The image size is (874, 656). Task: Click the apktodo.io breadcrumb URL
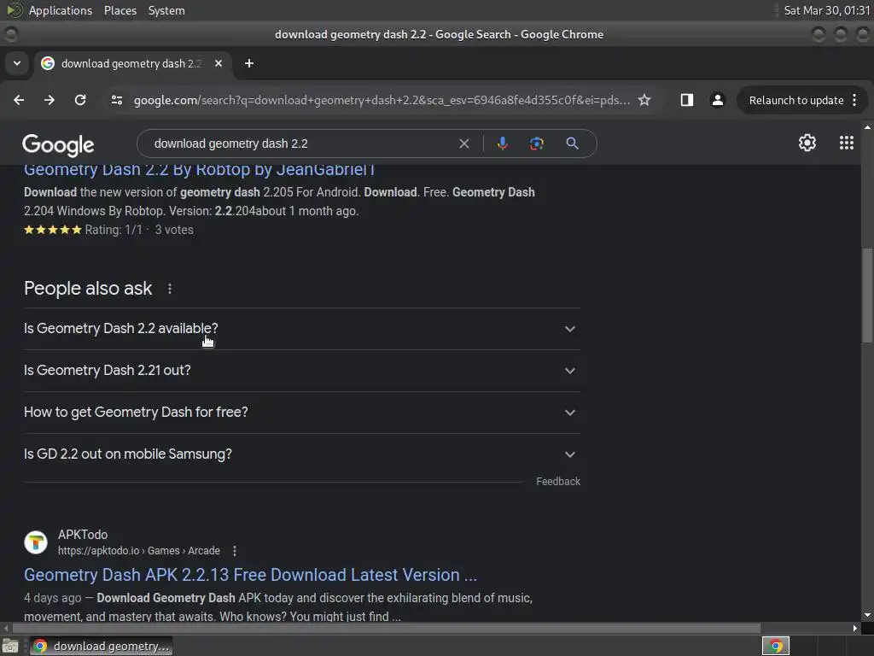pos(139,551)
